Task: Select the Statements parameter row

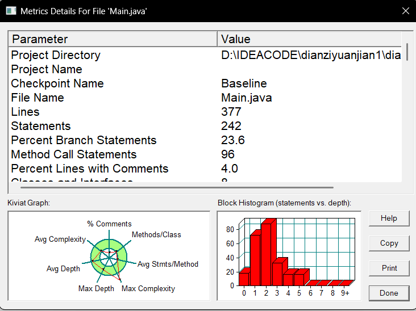Action: tap(205, 126)
